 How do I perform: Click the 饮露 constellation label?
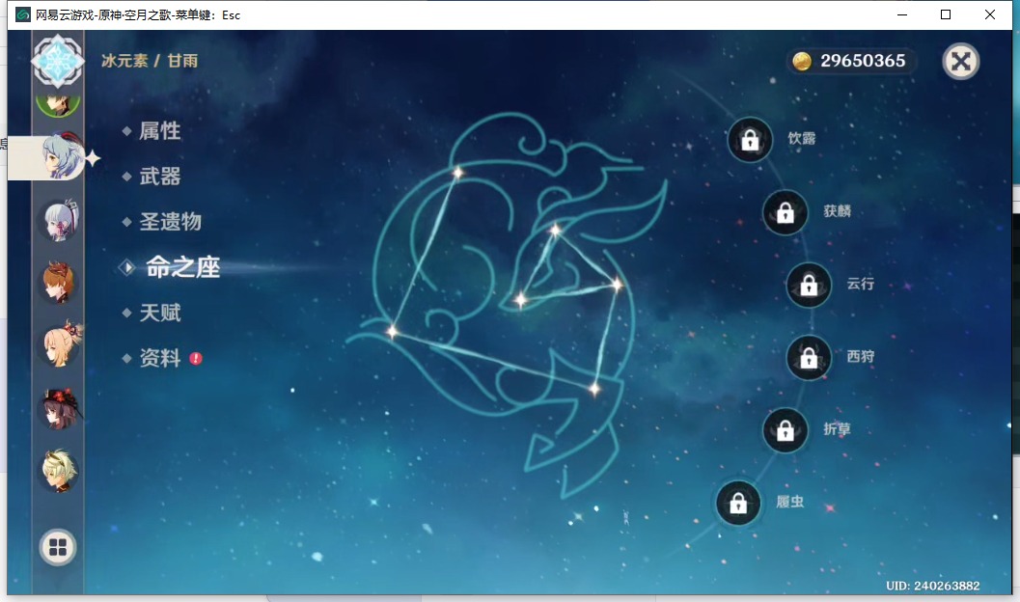(801, 139)
